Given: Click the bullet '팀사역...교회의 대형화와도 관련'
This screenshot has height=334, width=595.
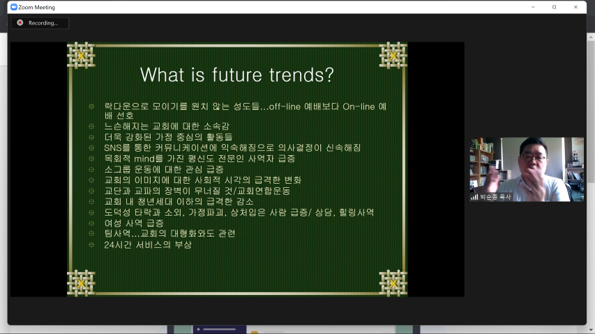Looking at the screenshot, I should coord(170,233).
